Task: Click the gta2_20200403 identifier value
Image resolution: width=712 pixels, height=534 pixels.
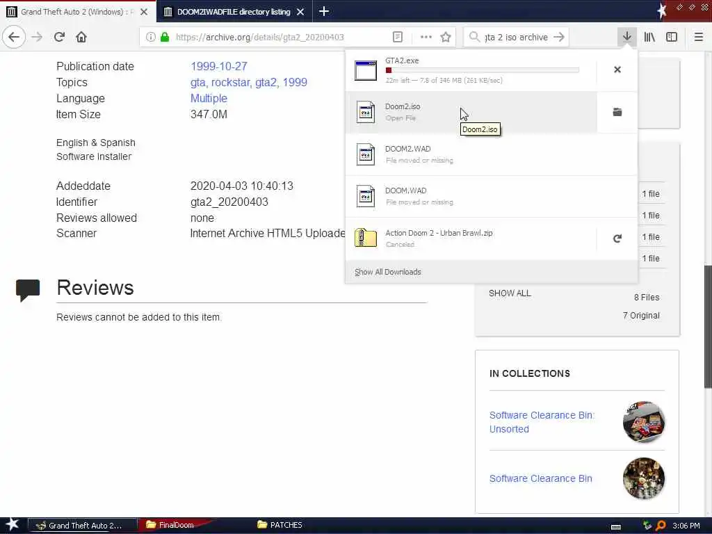Action: pyautogui.click(x=229, y=202)
